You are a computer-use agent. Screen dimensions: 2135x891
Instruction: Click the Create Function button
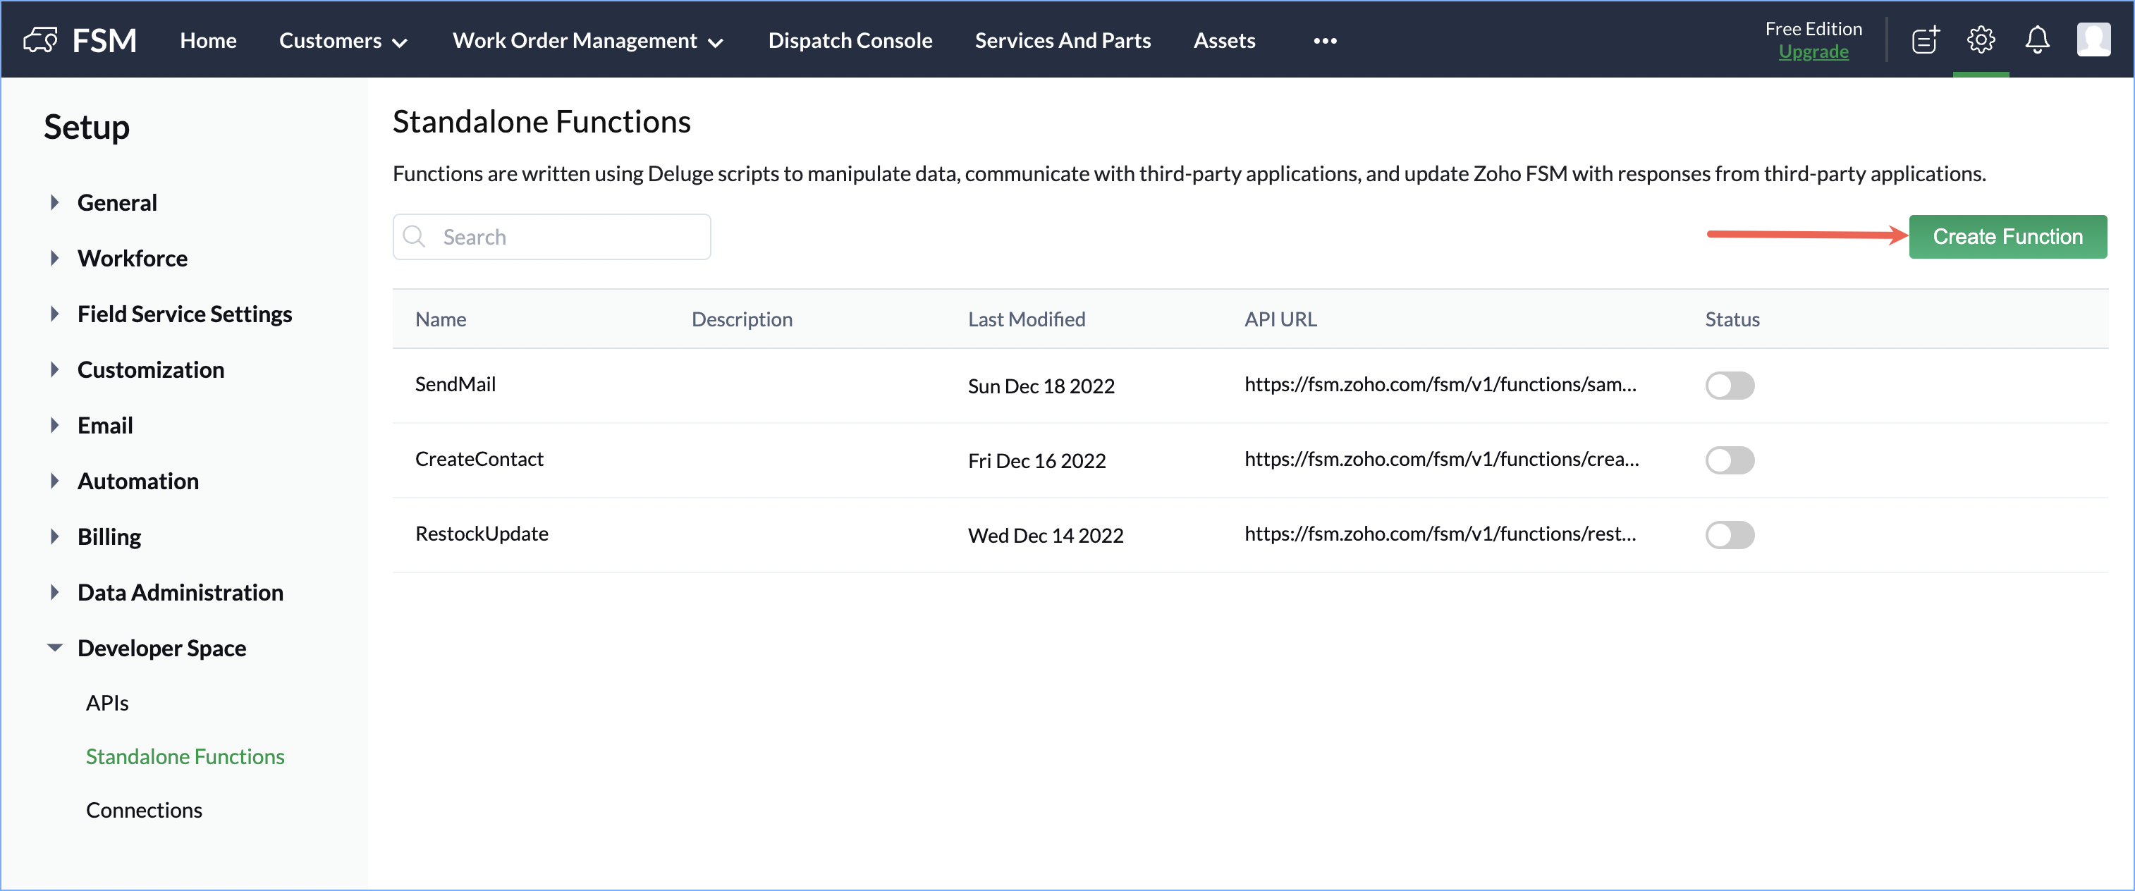click(x=2007, y=236)
